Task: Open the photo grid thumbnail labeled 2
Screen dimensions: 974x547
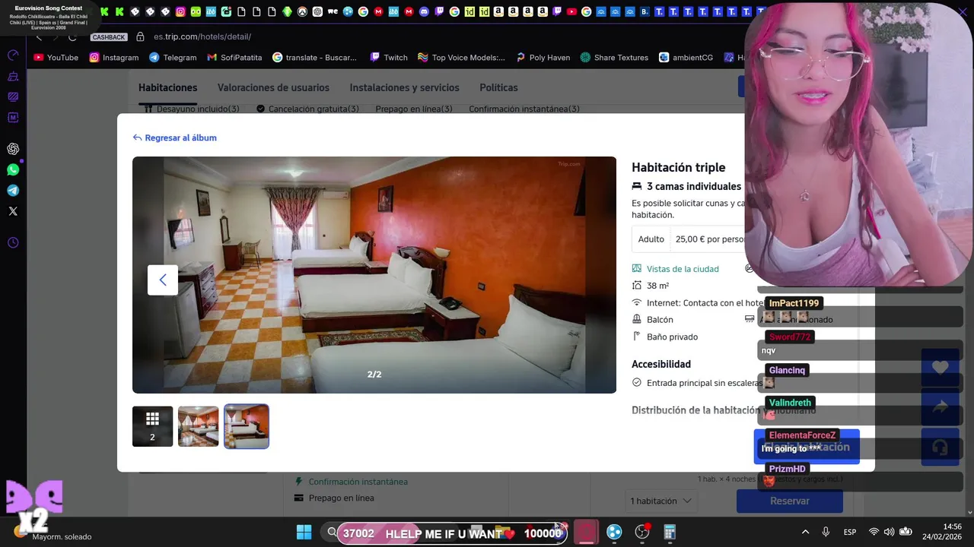Action: (152, 426)
